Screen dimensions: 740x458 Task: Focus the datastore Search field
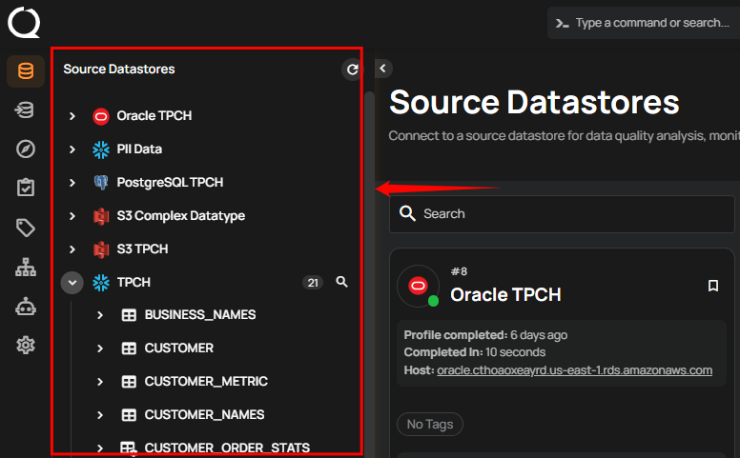click(x=562, y=214)
